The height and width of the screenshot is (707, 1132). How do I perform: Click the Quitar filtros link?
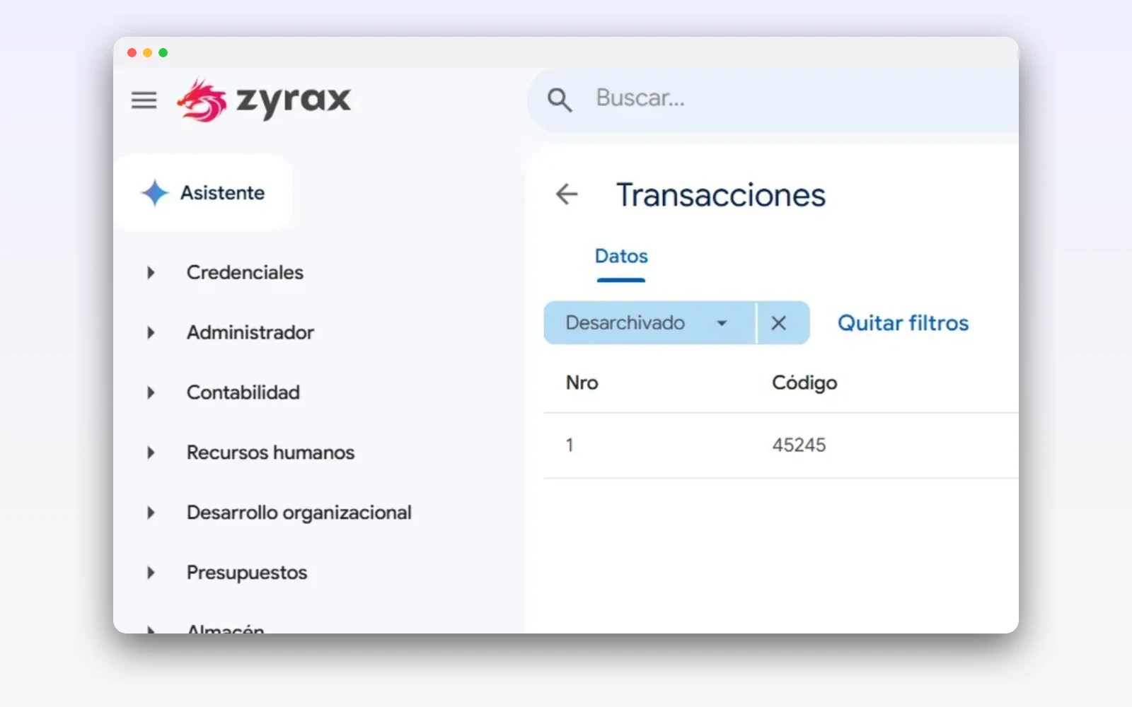click(903, 323)
